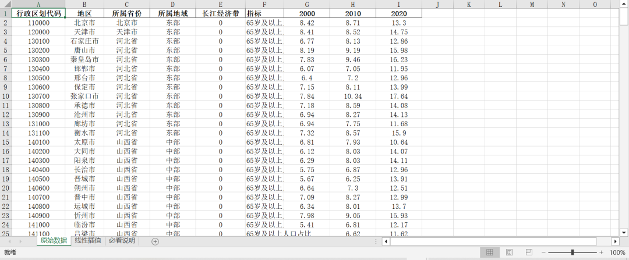The height and width of the screenshot is (260, 629).
Task: Switch to Page Layout view
Action: coord(509,252)
